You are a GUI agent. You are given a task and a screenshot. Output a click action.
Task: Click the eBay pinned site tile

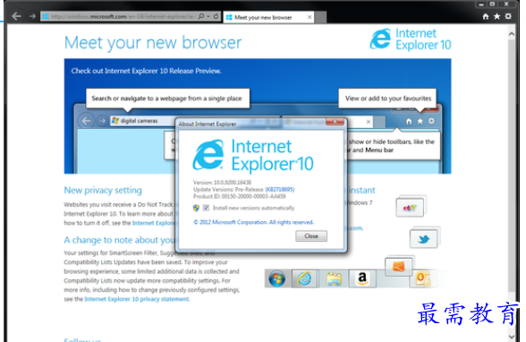click(410, 208)
